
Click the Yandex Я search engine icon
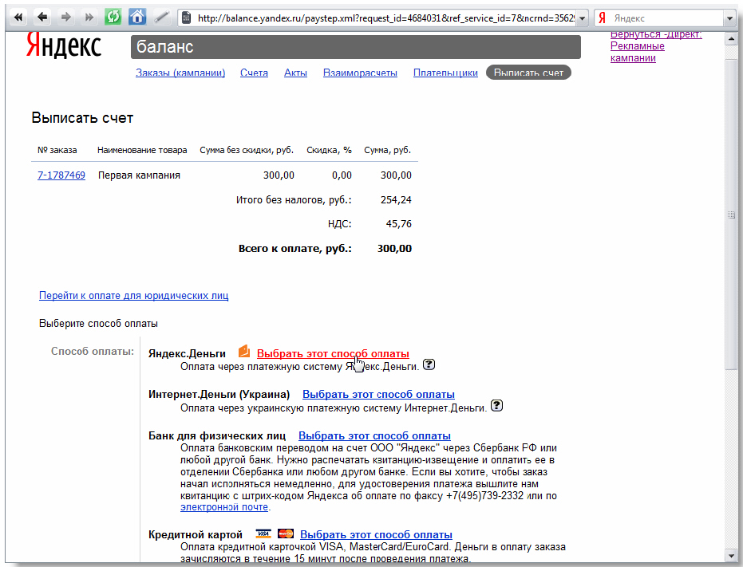tap(602, 18)
